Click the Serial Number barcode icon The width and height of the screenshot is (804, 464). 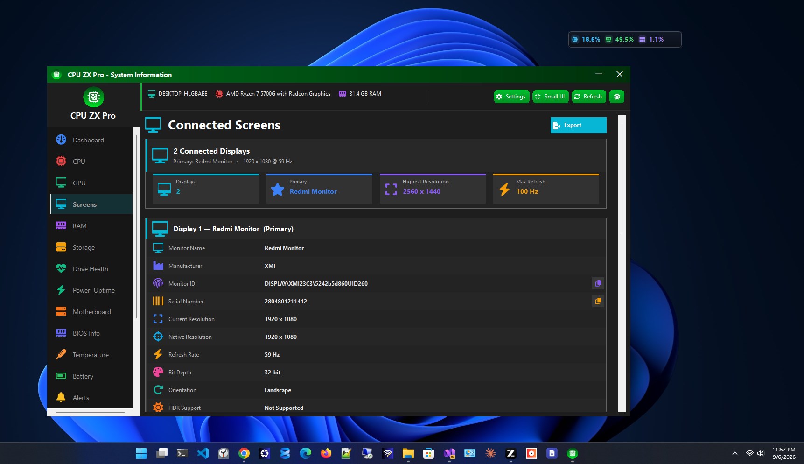(x=158, y=301)
